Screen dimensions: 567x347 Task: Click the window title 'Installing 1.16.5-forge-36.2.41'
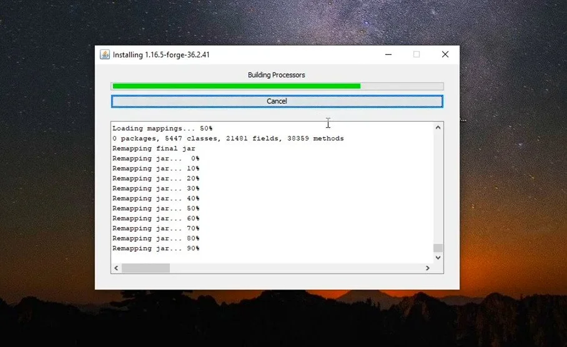click(161, 55)
